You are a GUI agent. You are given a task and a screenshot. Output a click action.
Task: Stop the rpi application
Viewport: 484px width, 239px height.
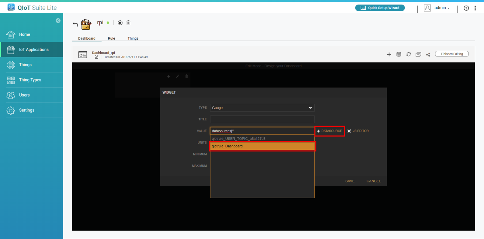tap(120, 23)
